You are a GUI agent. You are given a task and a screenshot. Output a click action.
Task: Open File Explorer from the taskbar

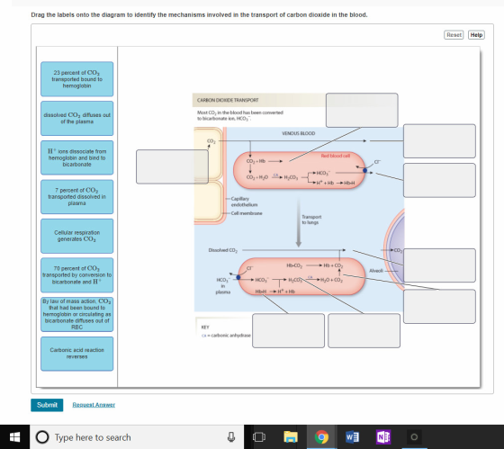click(x=291, y=437)
